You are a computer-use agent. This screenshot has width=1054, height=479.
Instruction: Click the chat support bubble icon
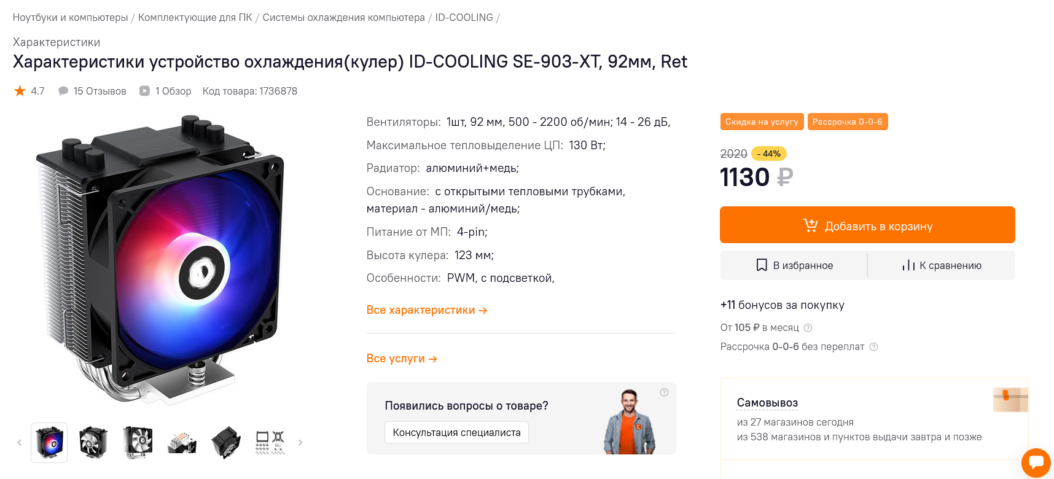(1036, 462)
